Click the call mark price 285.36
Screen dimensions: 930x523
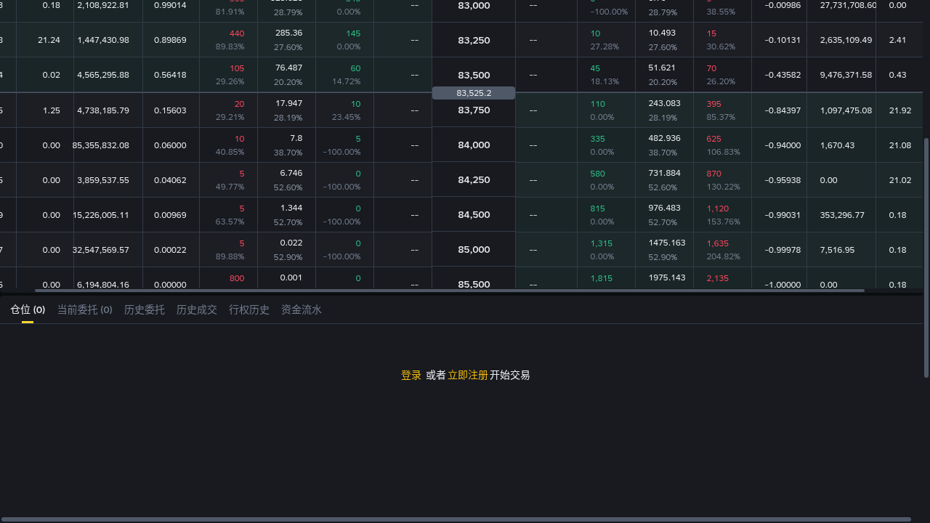point(289,33)
